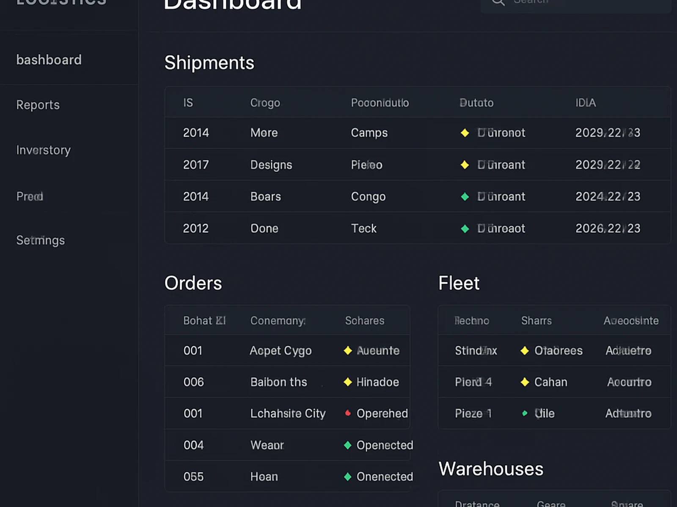Click yellow status diamond in shipment More row
Screen dimensions: 677x507
[x=465, y=133]
